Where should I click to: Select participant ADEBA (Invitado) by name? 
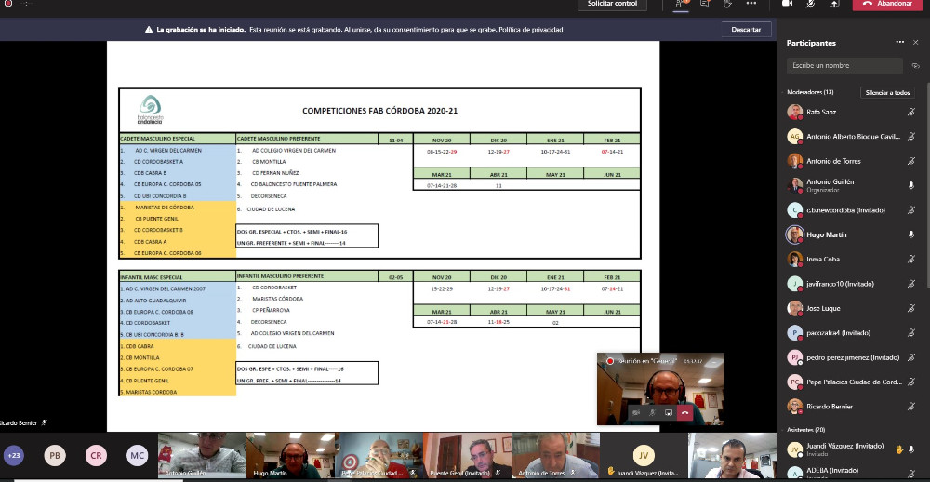pyautogui.click(x=832, y=470)
